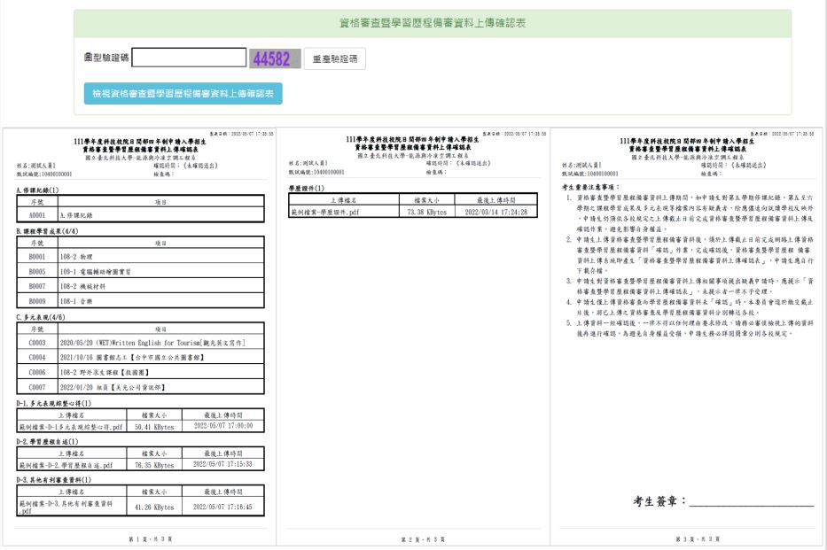This screenshot has width=827, height=550.
Task: Click row C0003 Written English for Tourism
Action: 140,343
